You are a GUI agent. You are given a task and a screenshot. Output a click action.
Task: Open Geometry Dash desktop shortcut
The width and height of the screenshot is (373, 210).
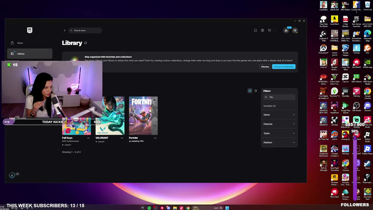[367, 194]
